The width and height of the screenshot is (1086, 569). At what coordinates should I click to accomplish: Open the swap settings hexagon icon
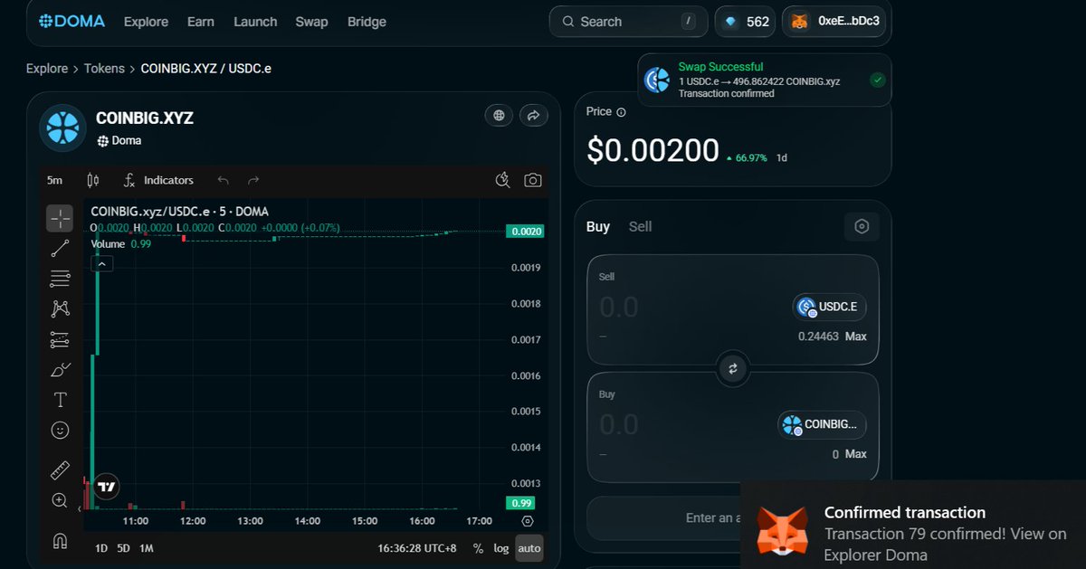pyautogui.click(x=862, y=227)
